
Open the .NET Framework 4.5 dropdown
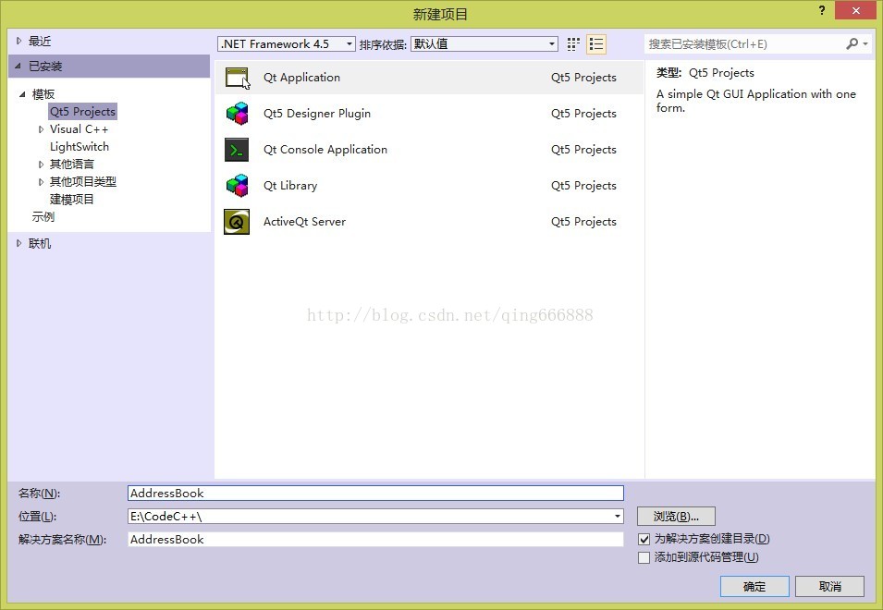(x=286, y=43)
